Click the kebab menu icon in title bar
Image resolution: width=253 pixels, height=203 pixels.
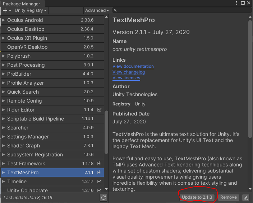pos(236,3)
